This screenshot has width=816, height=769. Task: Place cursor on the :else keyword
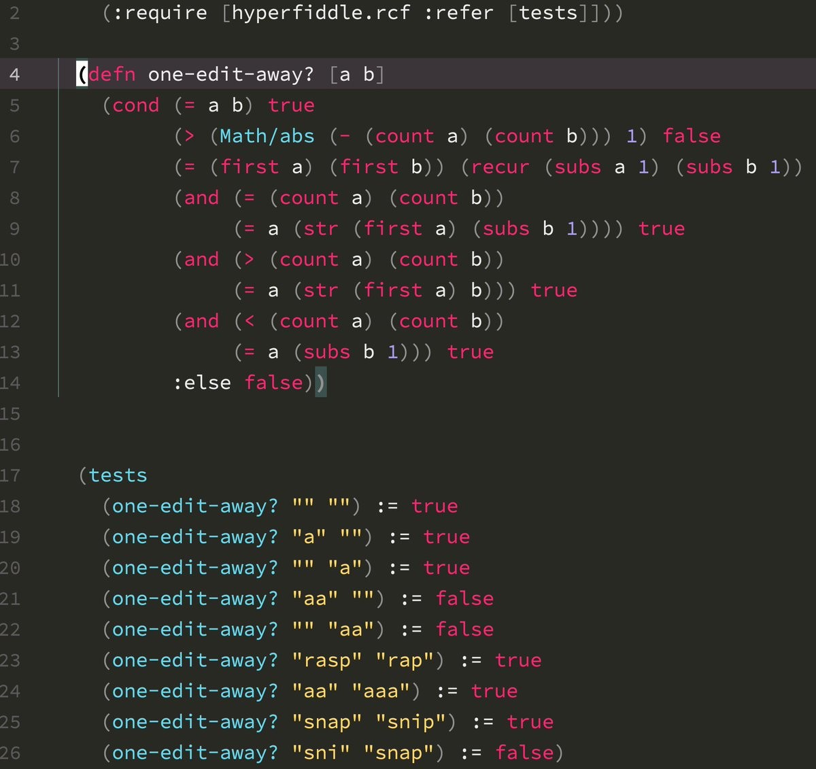click(202, 383)
